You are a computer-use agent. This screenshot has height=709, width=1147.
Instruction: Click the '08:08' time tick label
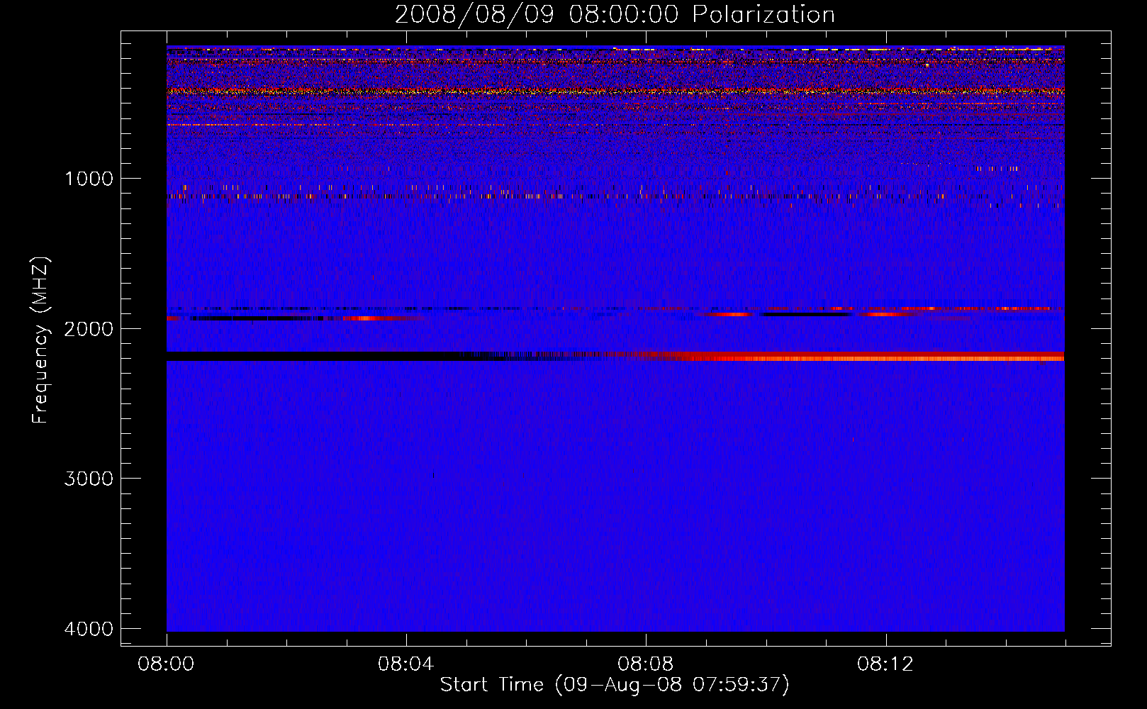(645, 664)
